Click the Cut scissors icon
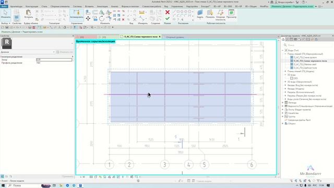Screen dimensions: 334x188 [37, 11]
